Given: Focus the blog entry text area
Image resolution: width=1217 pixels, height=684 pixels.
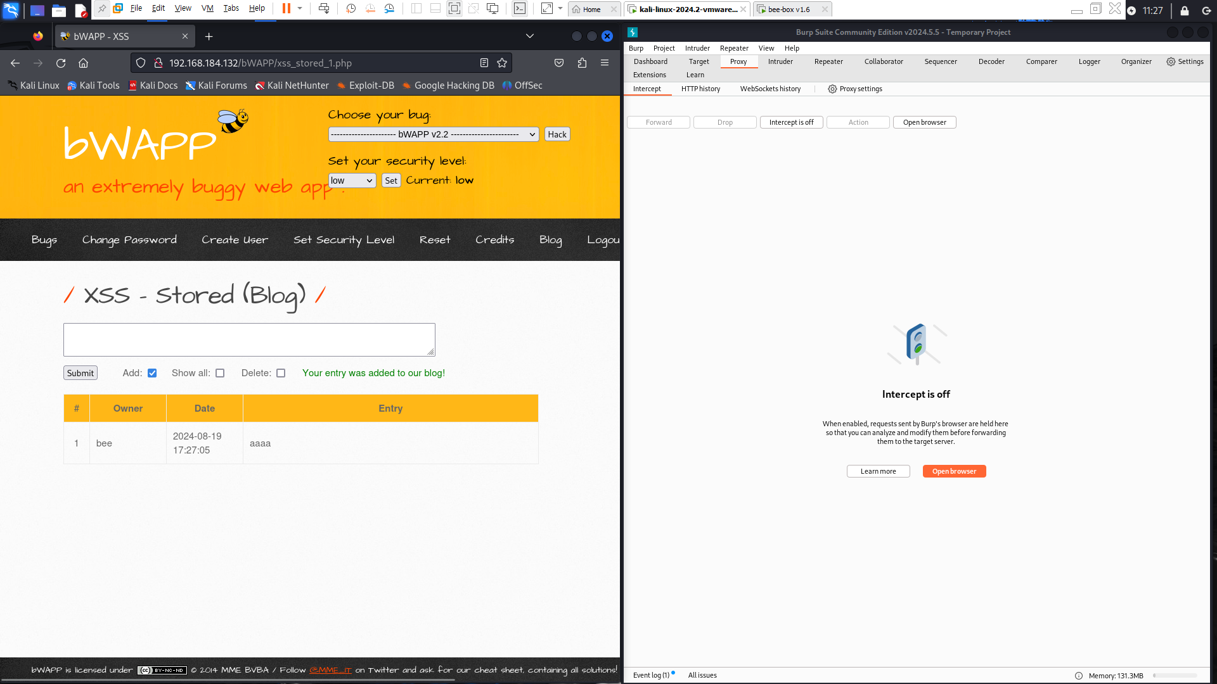Looking at the screenshot, I should [249, 339].
